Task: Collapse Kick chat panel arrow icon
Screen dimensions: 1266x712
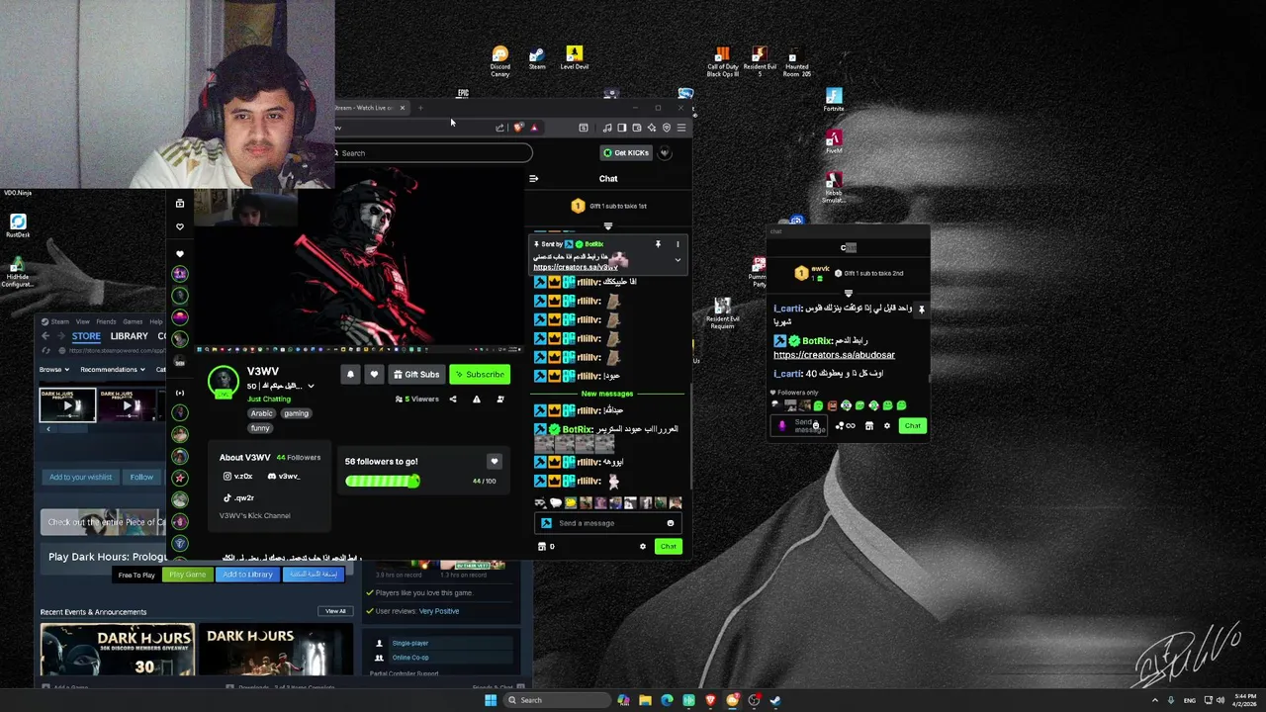Action: pos(533,179)
